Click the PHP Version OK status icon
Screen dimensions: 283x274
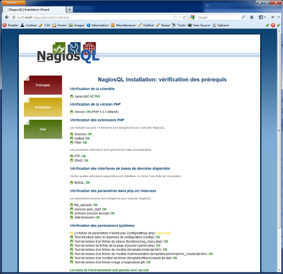point(71,112)
